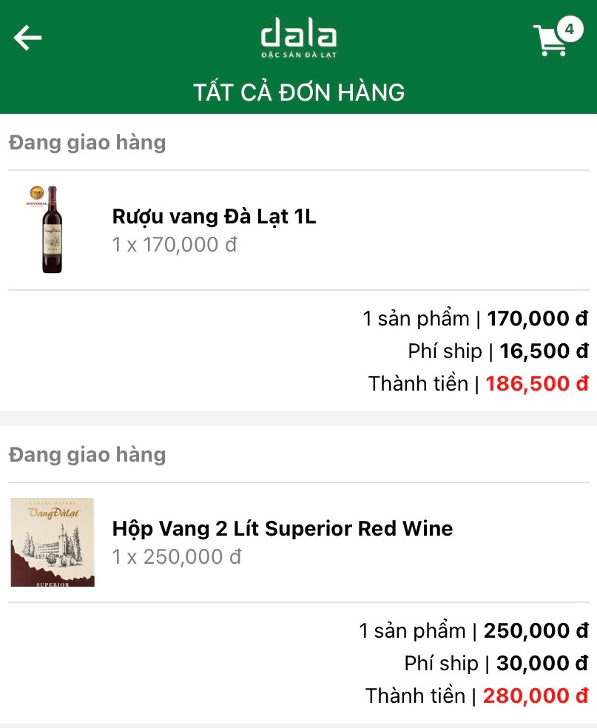Tap the second Đang giao hàng status
This screenshot has height=728, width=597.
pos(87,454)
